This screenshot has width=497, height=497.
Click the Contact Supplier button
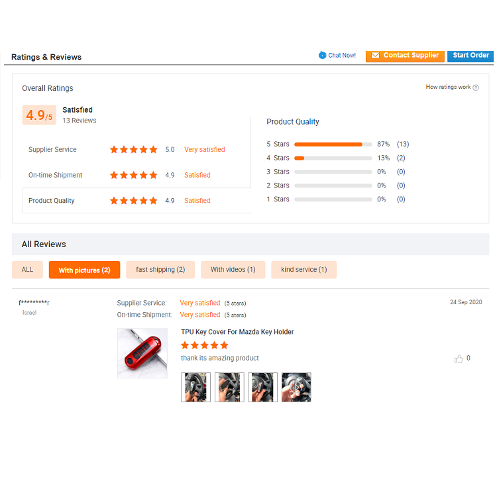(x=405, y=56)
